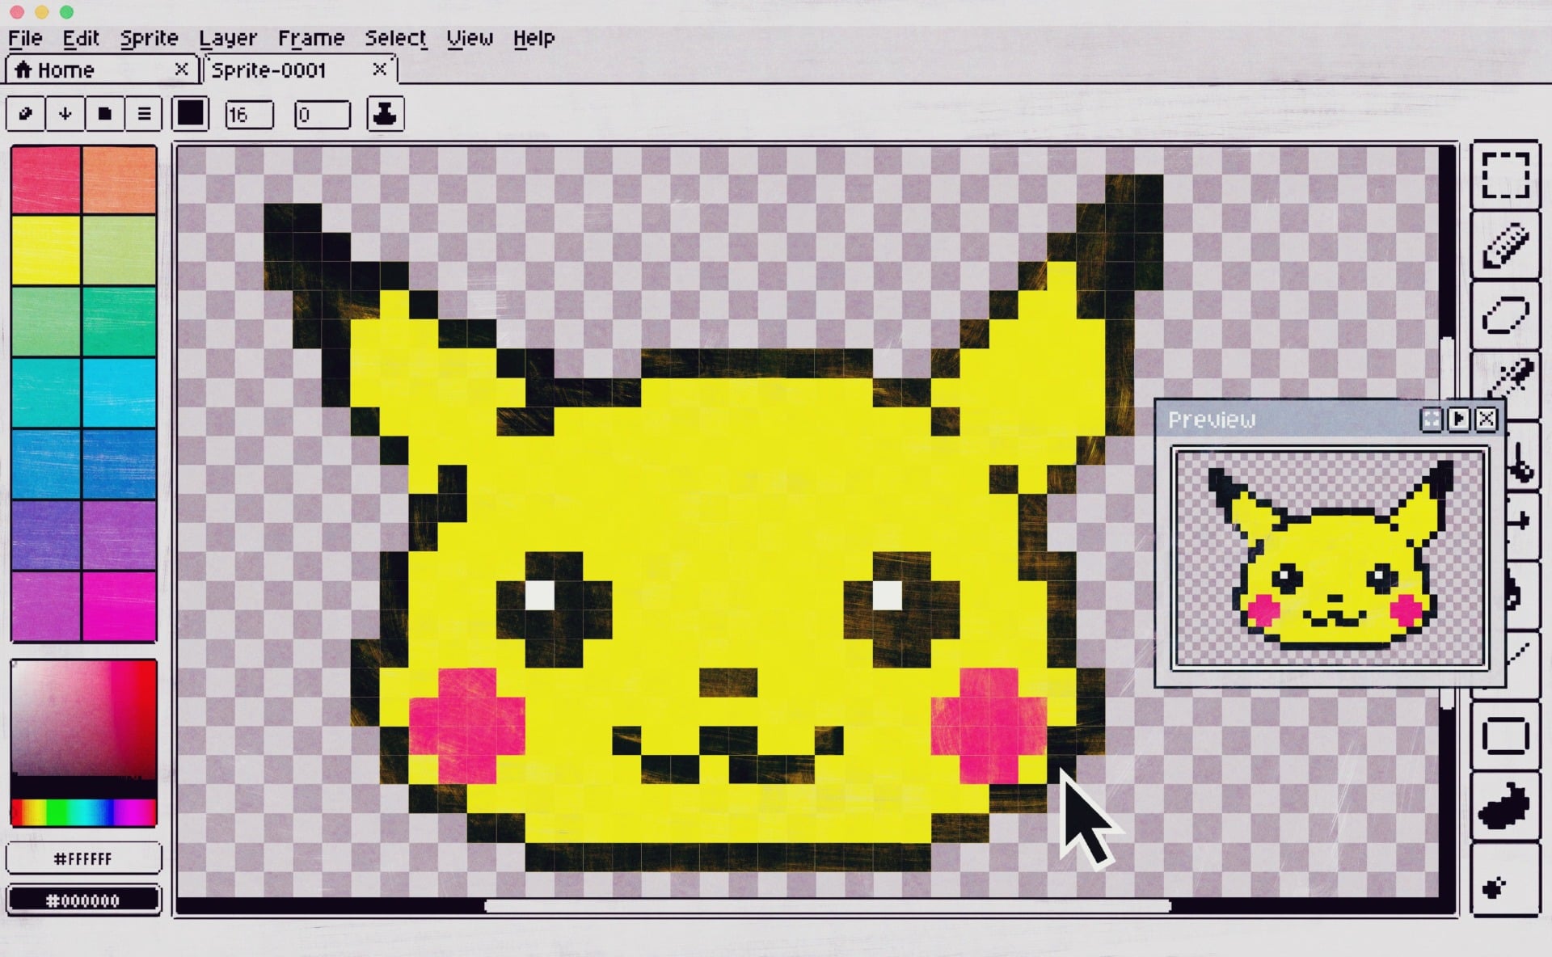This screenshot has height=957, width=1552.
Task: Select the blob contour tool
Action: pos(1505,807)
